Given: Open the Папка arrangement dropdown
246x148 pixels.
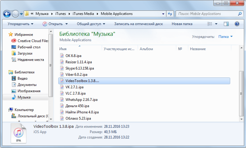Looking at the screenshot, I should click(x=225, y=37).
